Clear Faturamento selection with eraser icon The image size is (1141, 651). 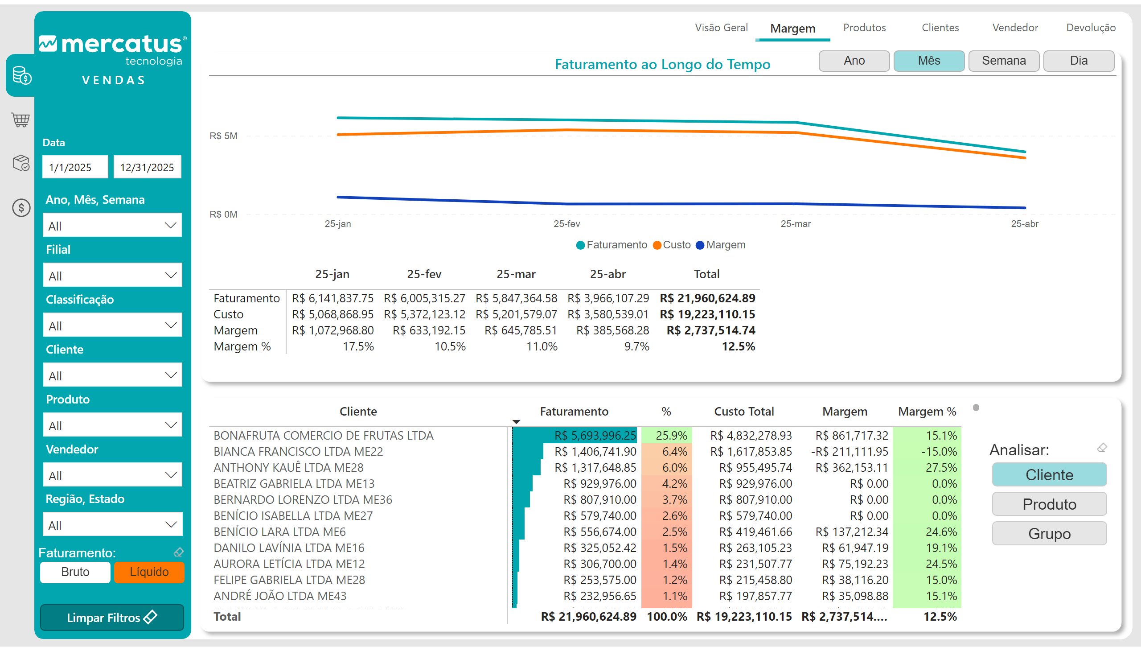pos(179,552)
